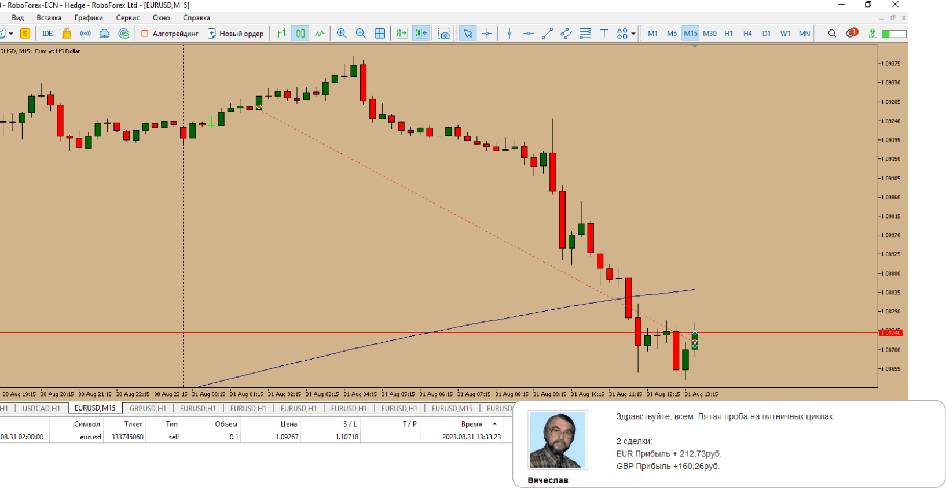The height and width of the screenshot is (488, 946).
Task: Switch to the USDCAD,H1 chart tab
Action: [41, 408]
